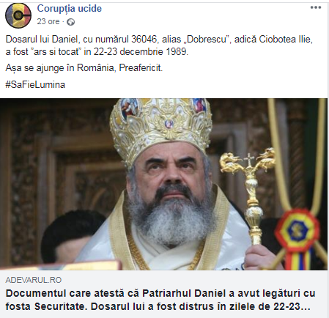Viewport: 329px width, 318px height.
Task: Click the second post line about decembrie 1989
Action: (97, 51)
